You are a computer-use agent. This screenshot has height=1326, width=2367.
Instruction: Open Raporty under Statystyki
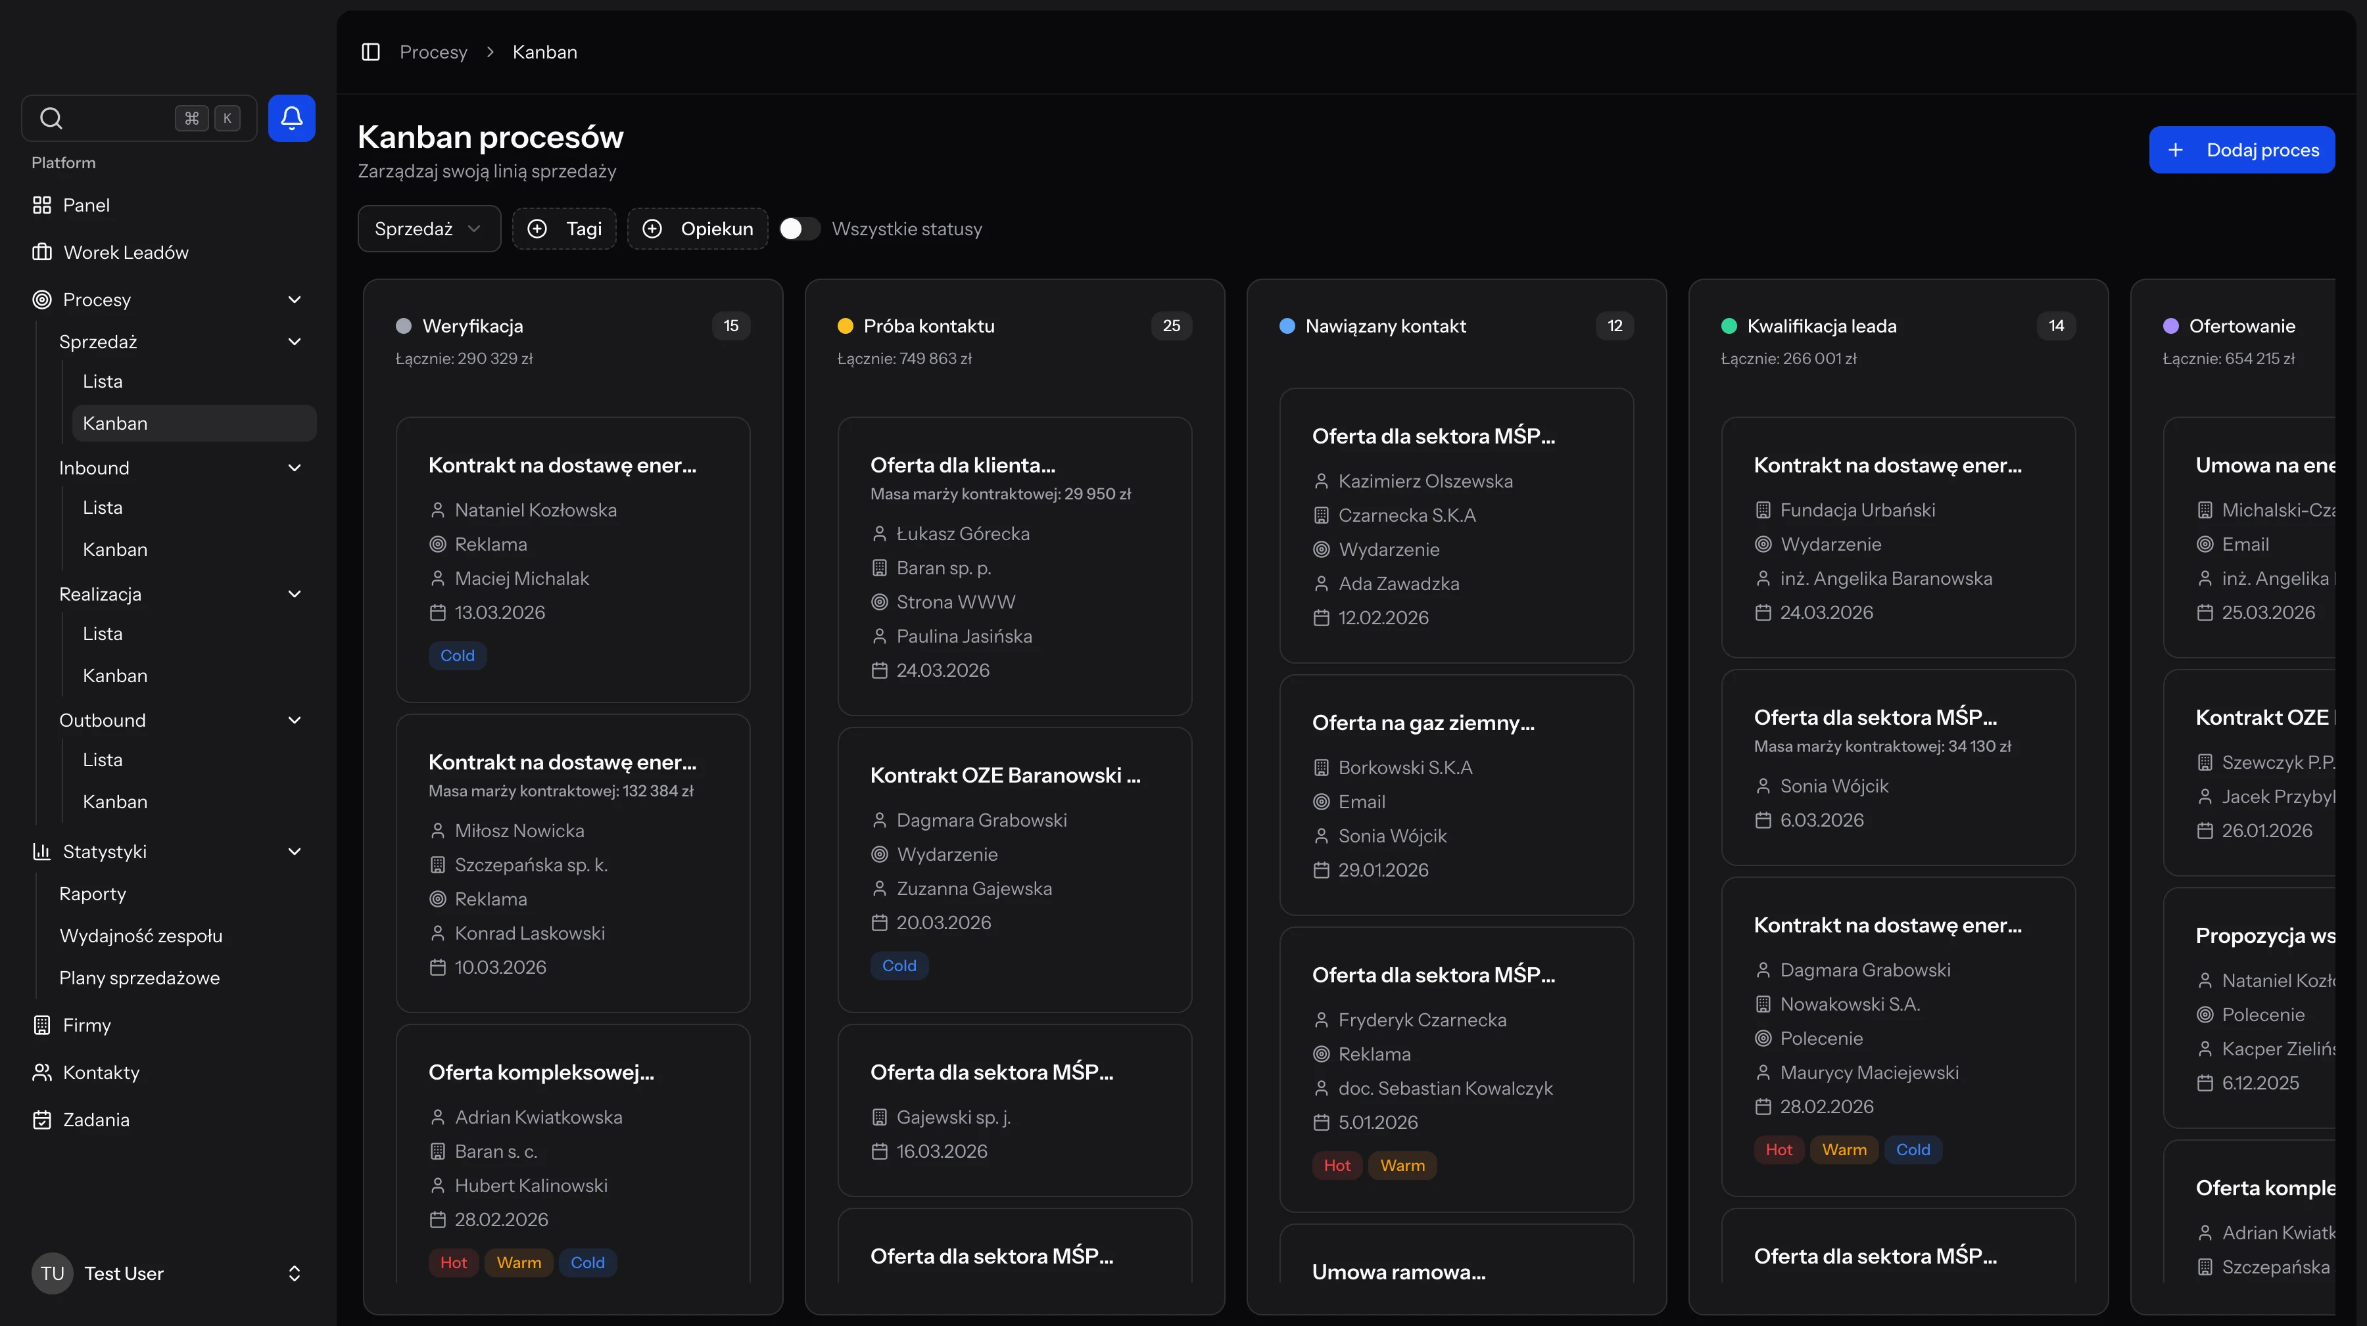coord(92,894)
